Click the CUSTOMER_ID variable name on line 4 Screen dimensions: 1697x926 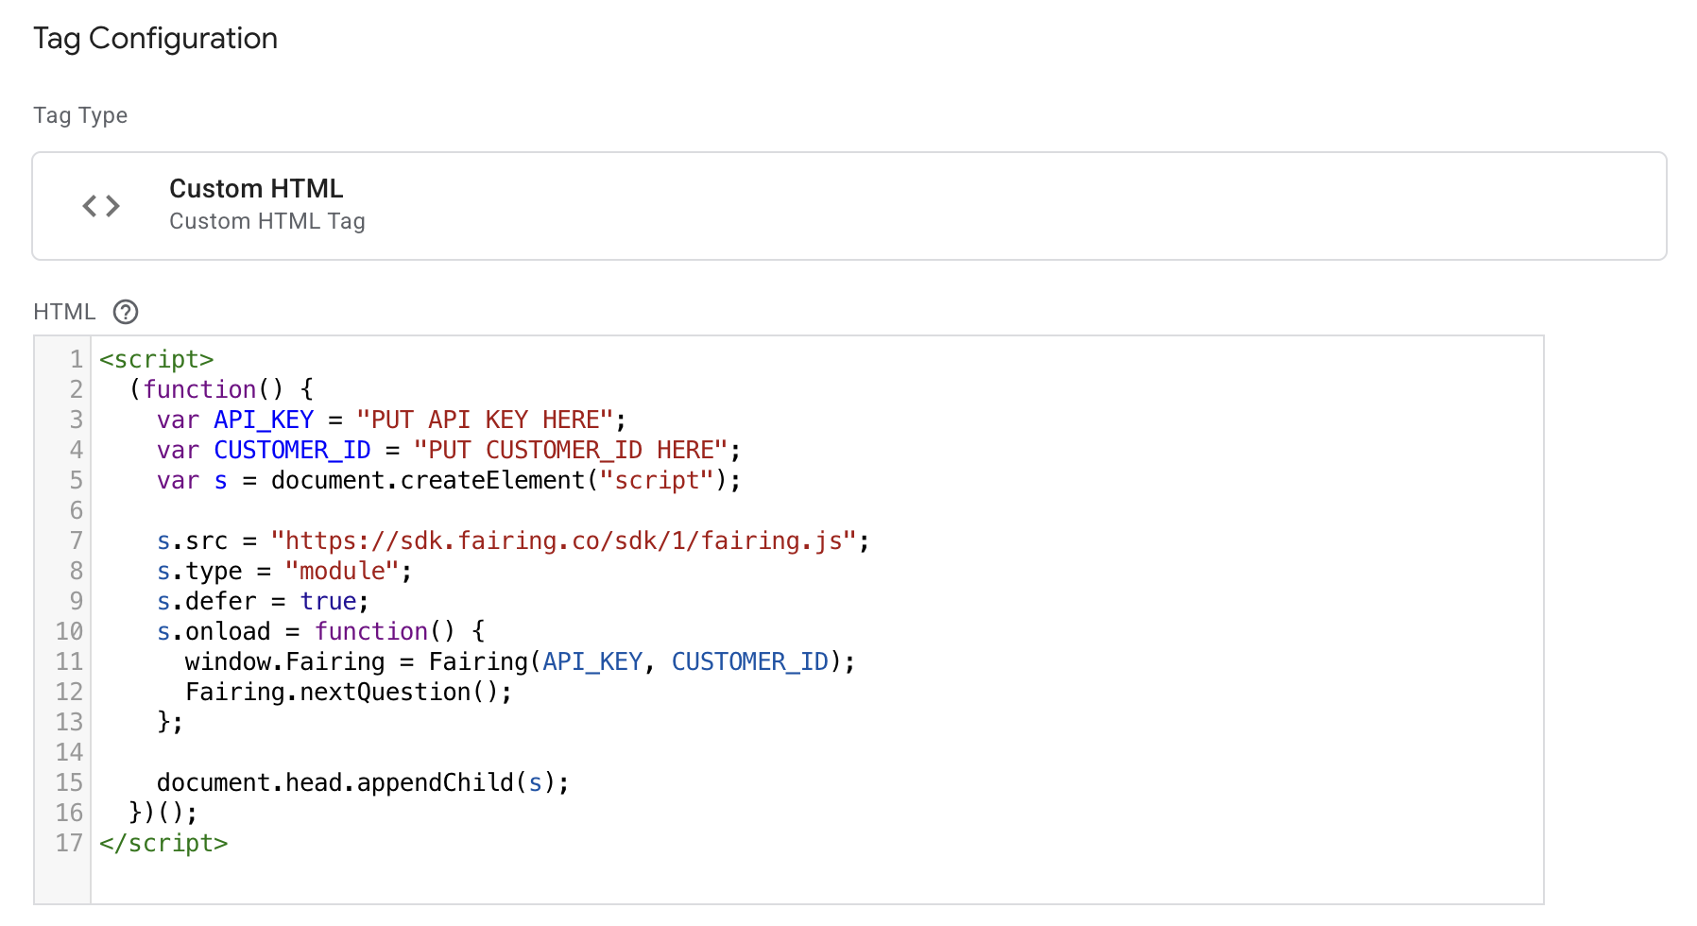292,450
